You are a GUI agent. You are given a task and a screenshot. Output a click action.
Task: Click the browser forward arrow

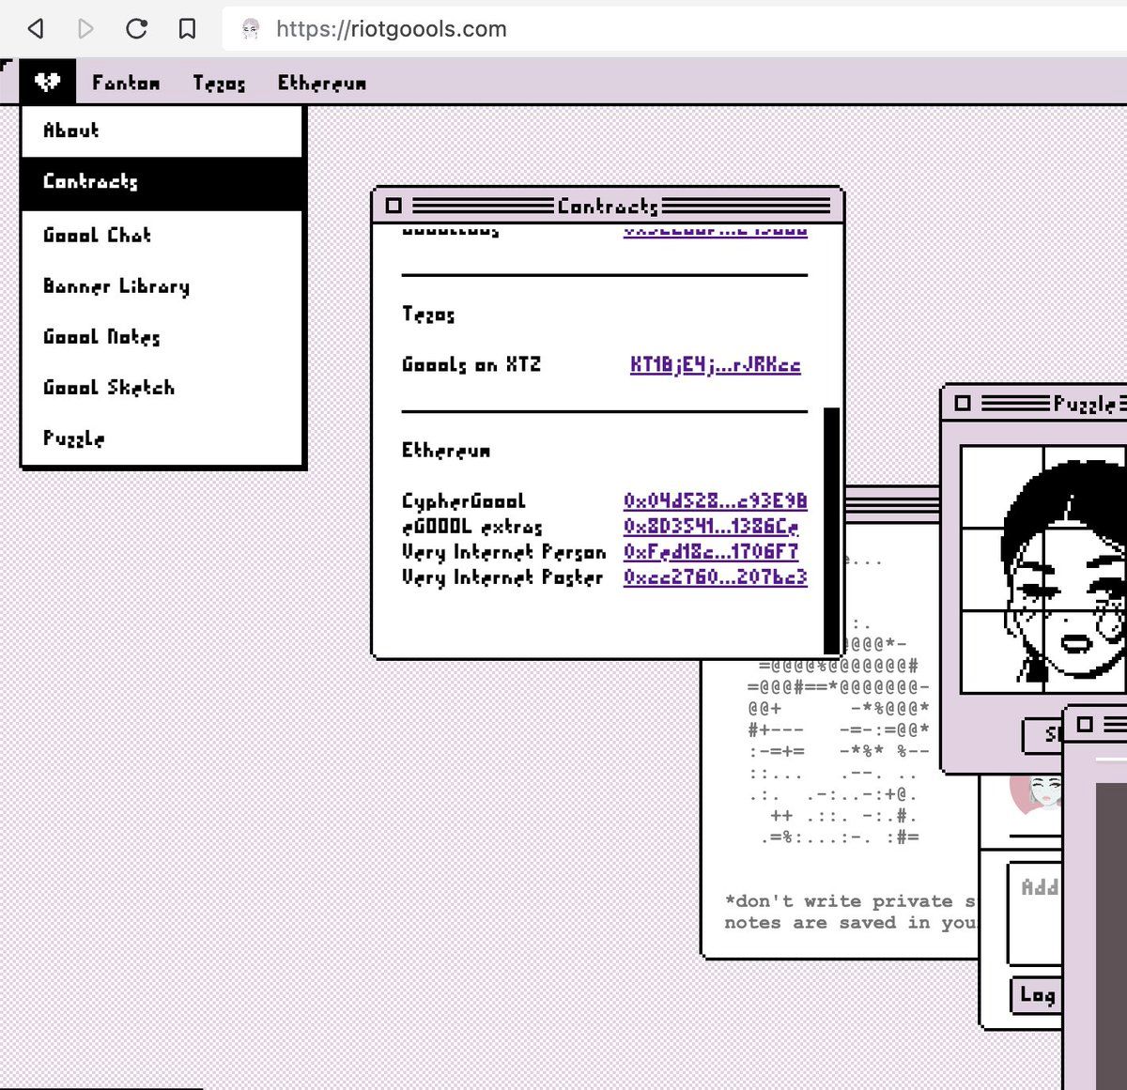pos(86,29)
